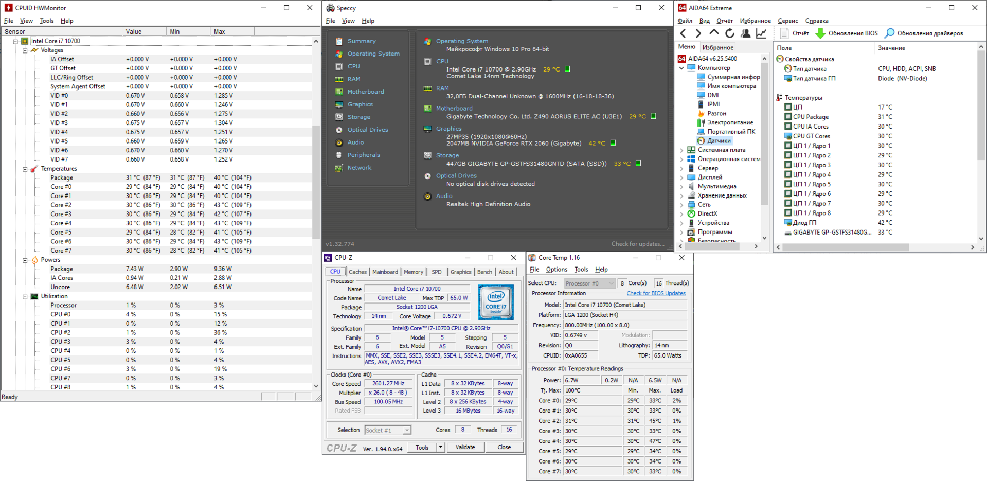This screenshot has width=987, height=481.
Task: Click Check for updates in Speccy
Action: pos(638,244)
